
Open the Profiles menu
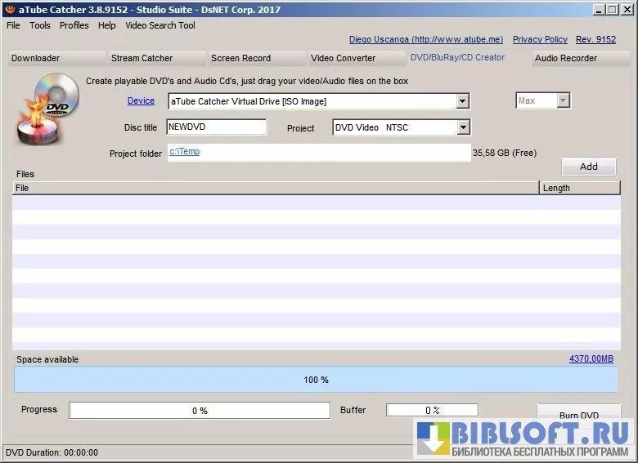pos(74,25)
